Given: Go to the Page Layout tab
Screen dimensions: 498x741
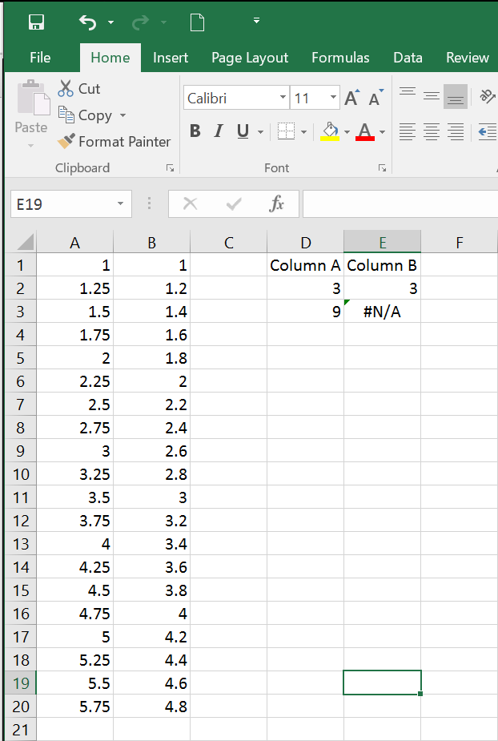Looking at the screenshot, I should (250, 58).
